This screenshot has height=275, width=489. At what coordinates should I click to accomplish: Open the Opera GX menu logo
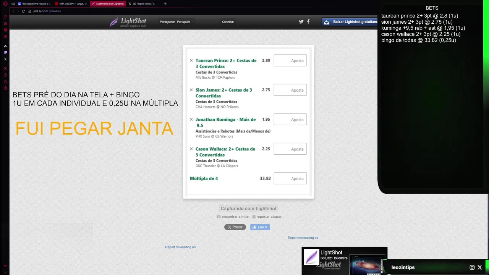pos(5,3)
